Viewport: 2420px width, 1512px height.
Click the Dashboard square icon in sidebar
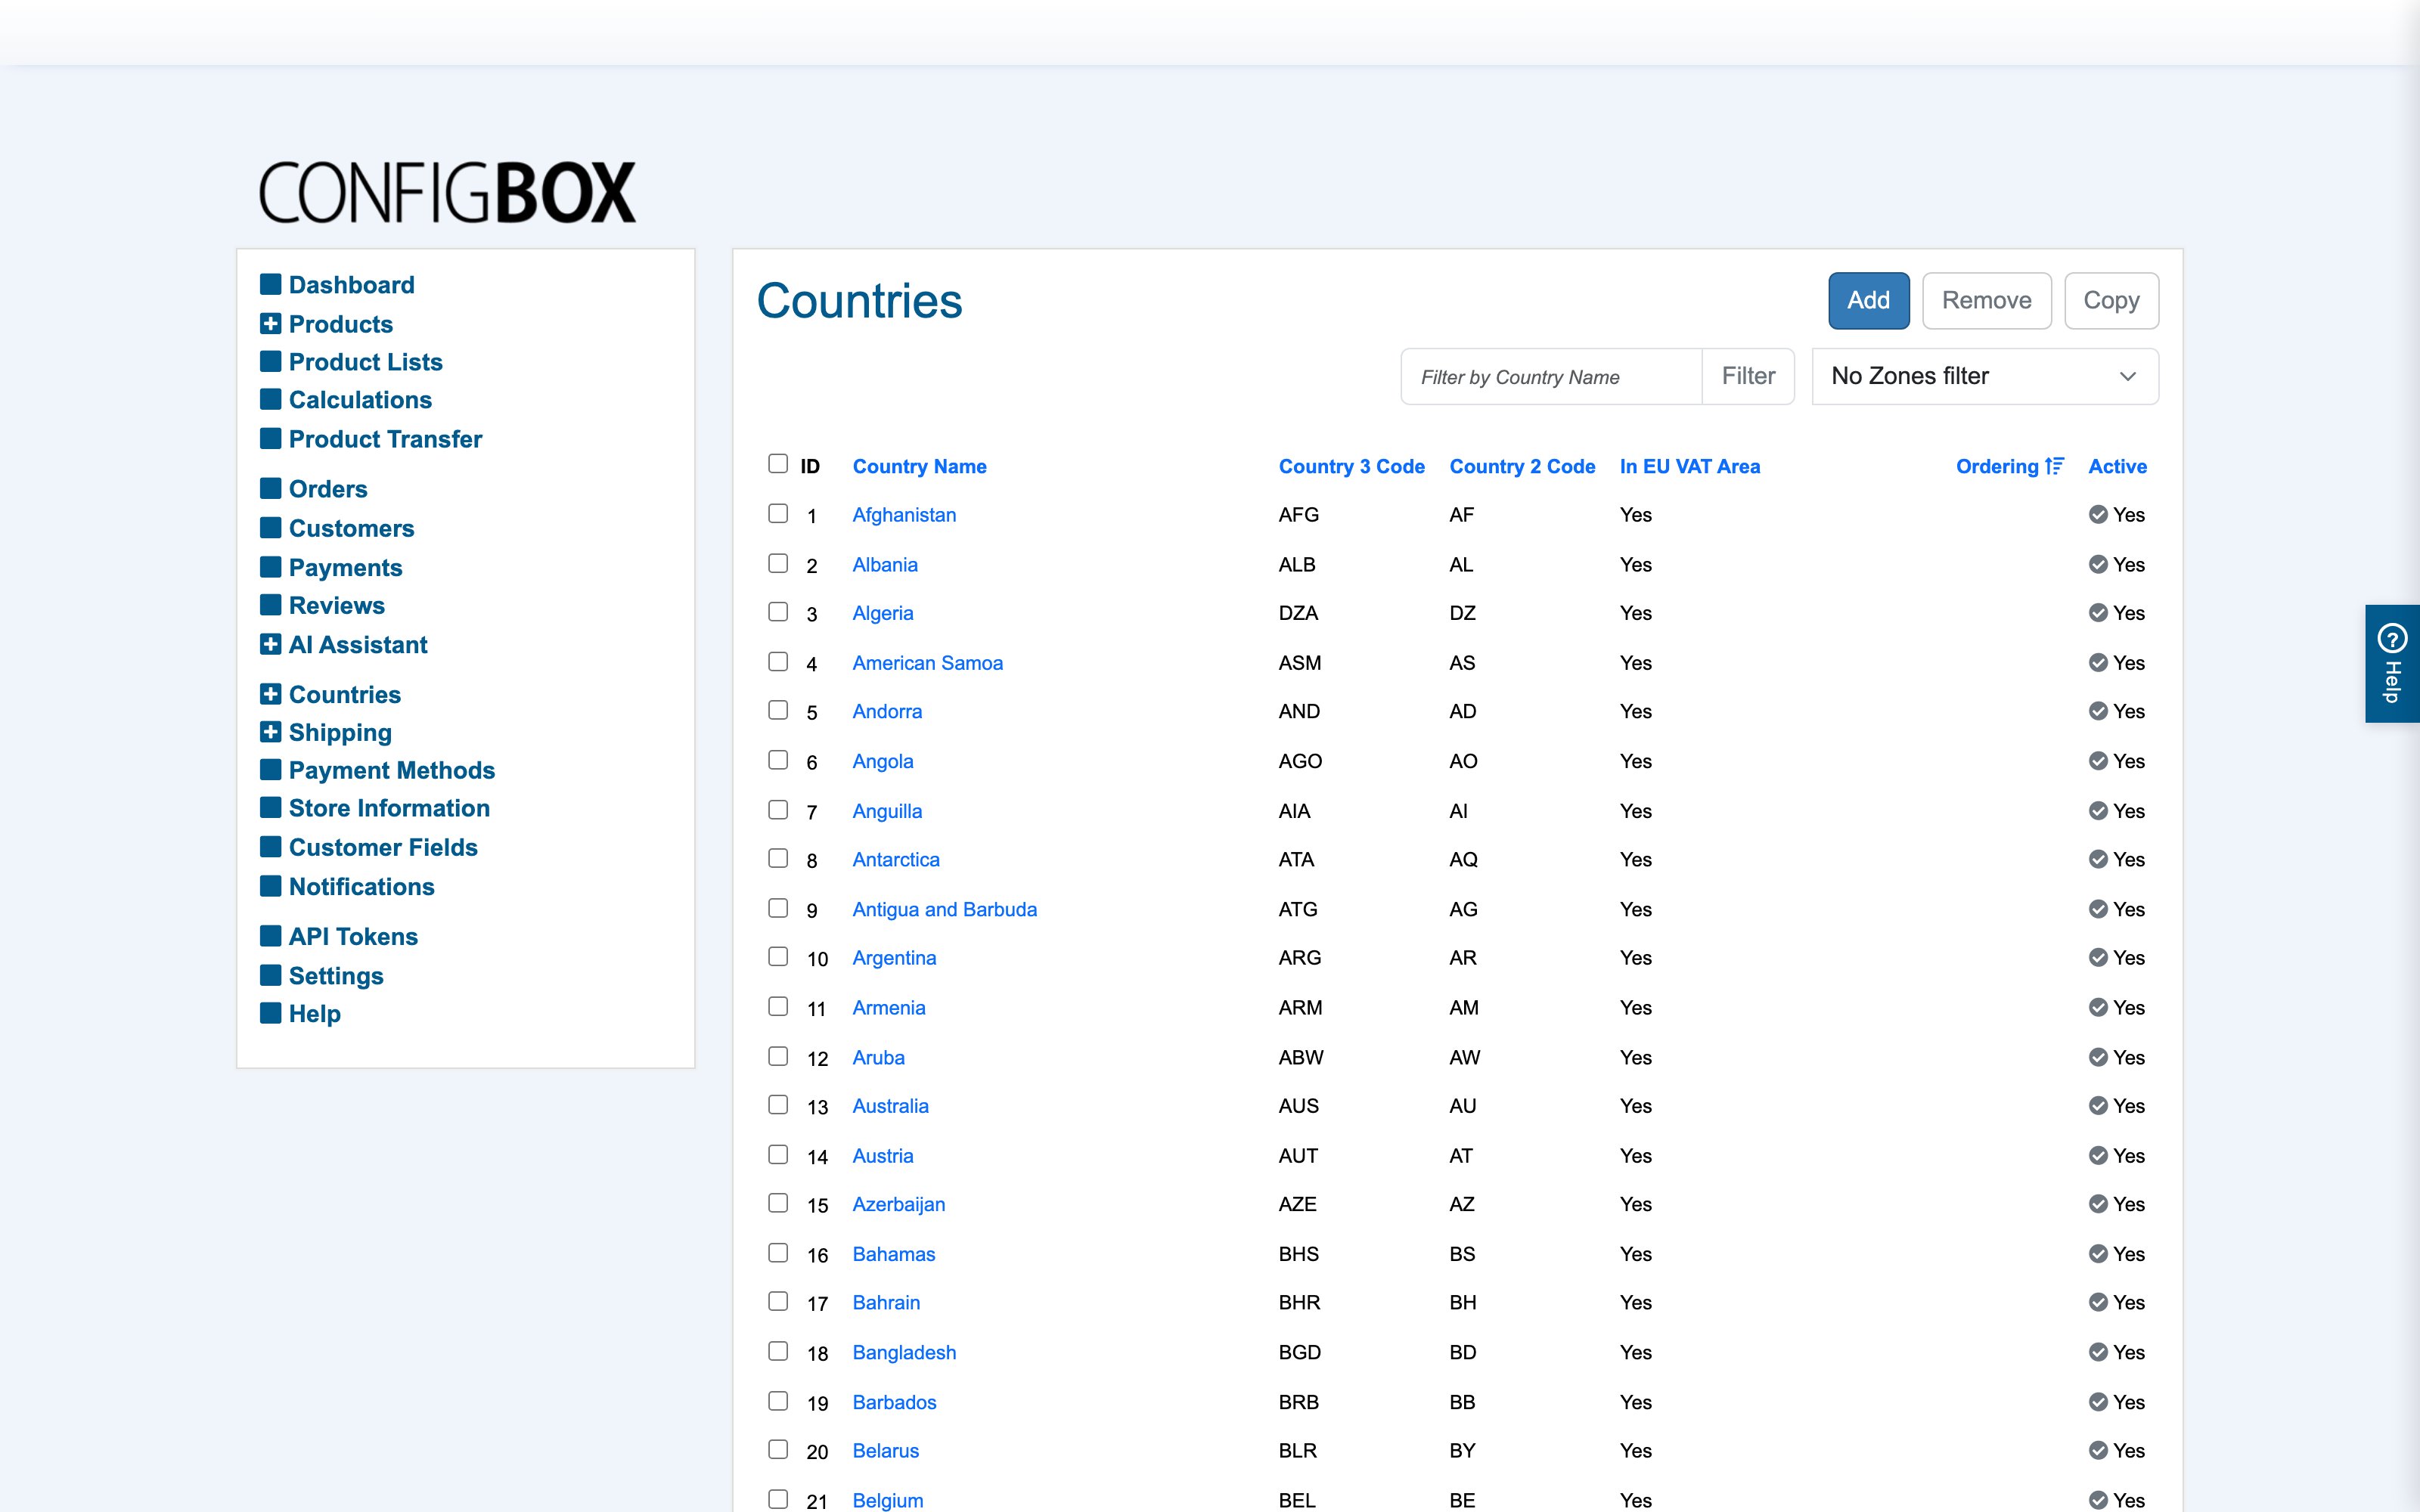pos(270,284)
